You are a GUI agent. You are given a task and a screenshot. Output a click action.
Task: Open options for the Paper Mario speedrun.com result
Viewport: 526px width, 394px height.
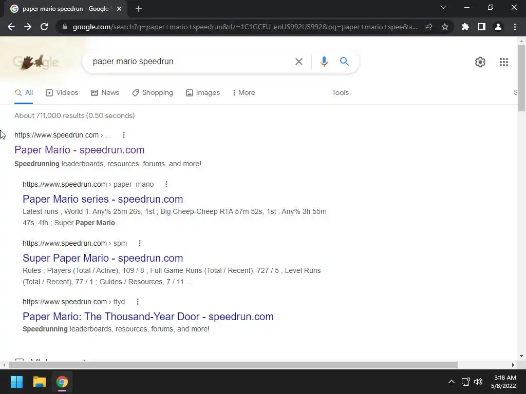[x=124, y=135]
